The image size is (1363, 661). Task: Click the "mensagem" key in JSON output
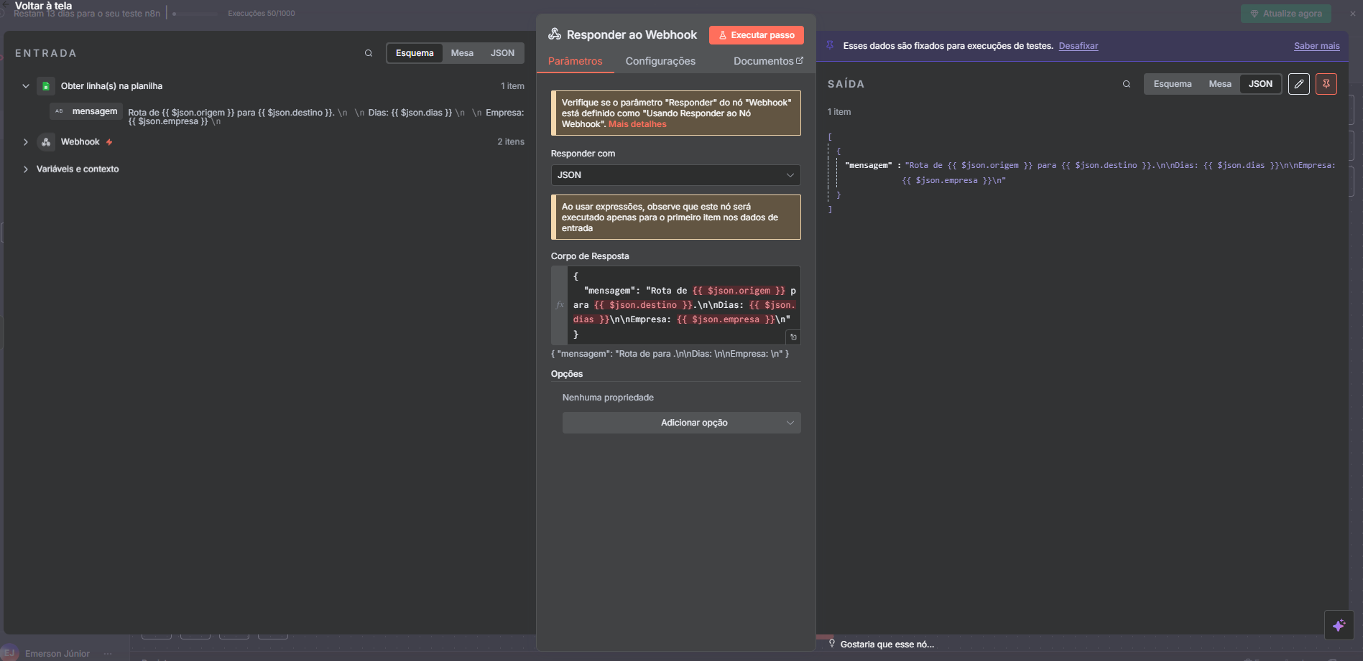point(869,165)
